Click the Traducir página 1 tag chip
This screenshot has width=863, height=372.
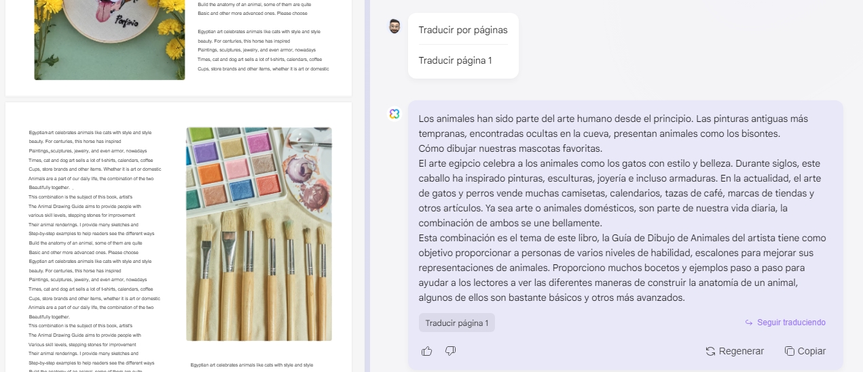pos(457,323)
